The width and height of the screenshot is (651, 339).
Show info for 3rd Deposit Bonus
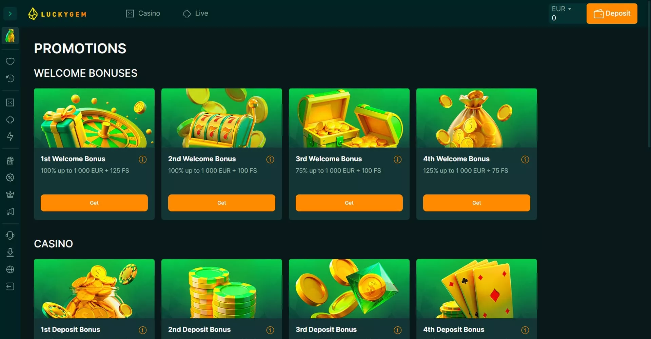(x=398, y=330)
